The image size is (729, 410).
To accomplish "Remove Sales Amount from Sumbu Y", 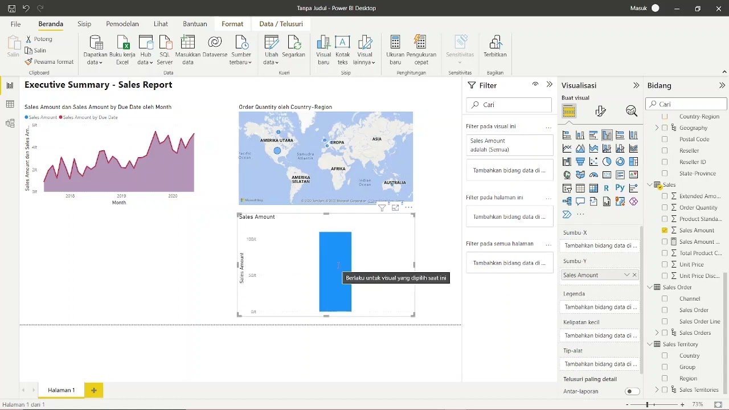I will [x=634, y=275].
